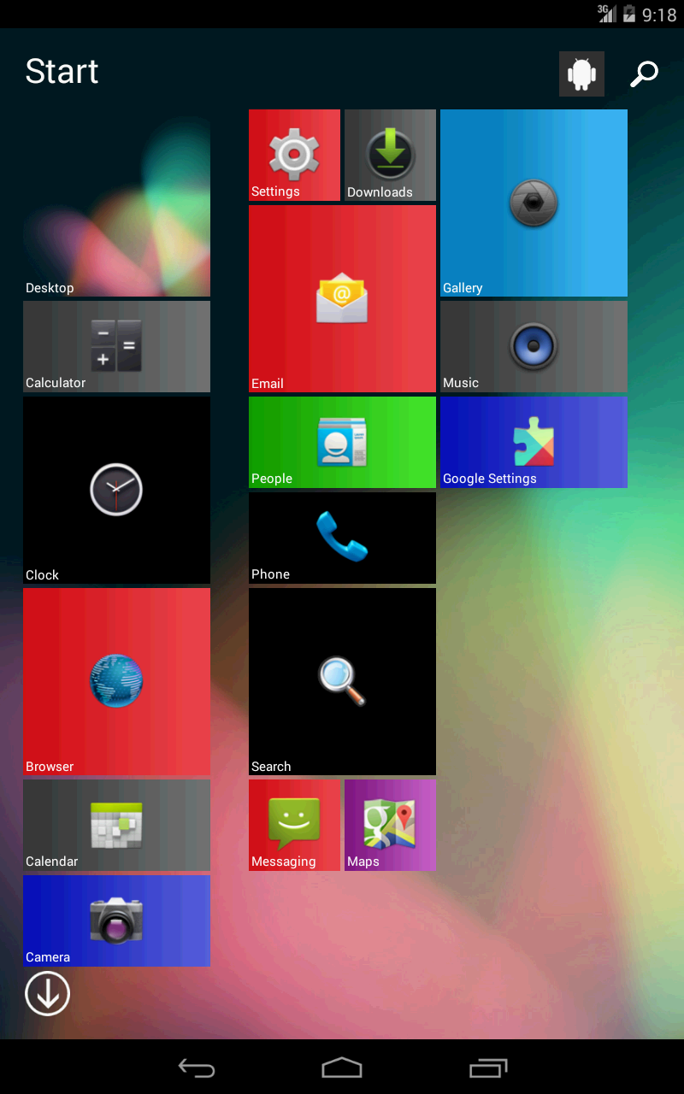Open the Clock tile
Image resolution: width=684 pixels, height=1094 pixels.
pyautogui.click(x=116, y=491)
